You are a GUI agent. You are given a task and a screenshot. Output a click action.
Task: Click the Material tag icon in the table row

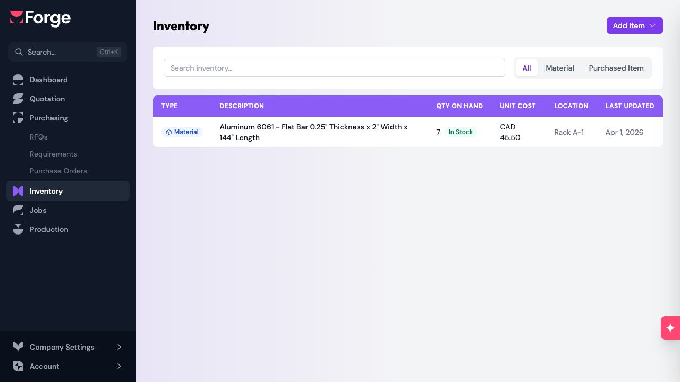[170, 132]
